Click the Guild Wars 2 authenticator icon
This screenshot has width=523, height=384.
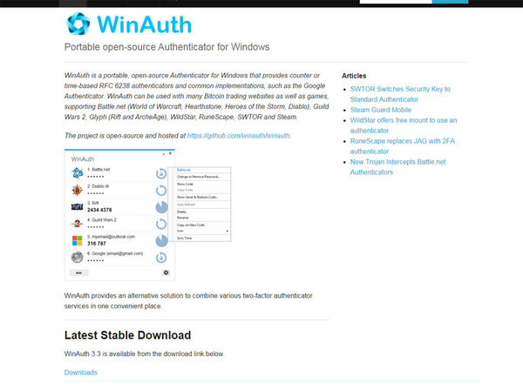[x=77, y=224]
